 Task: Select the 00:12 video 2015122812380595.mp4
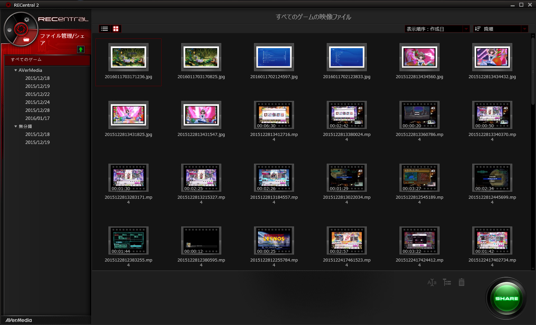201,240
